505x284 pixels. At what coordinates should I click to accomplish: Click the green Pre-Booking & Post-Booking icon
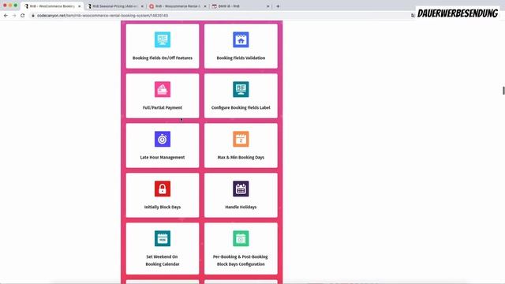(x=241, y=238)
